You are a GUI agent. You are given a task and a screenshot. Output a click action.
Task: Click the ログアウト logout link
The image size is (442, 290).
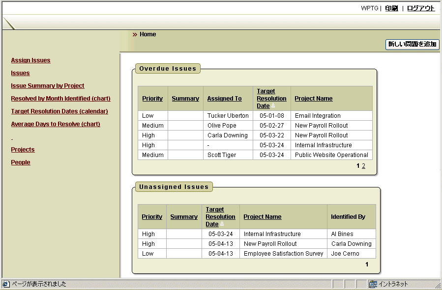pos(421,8)
